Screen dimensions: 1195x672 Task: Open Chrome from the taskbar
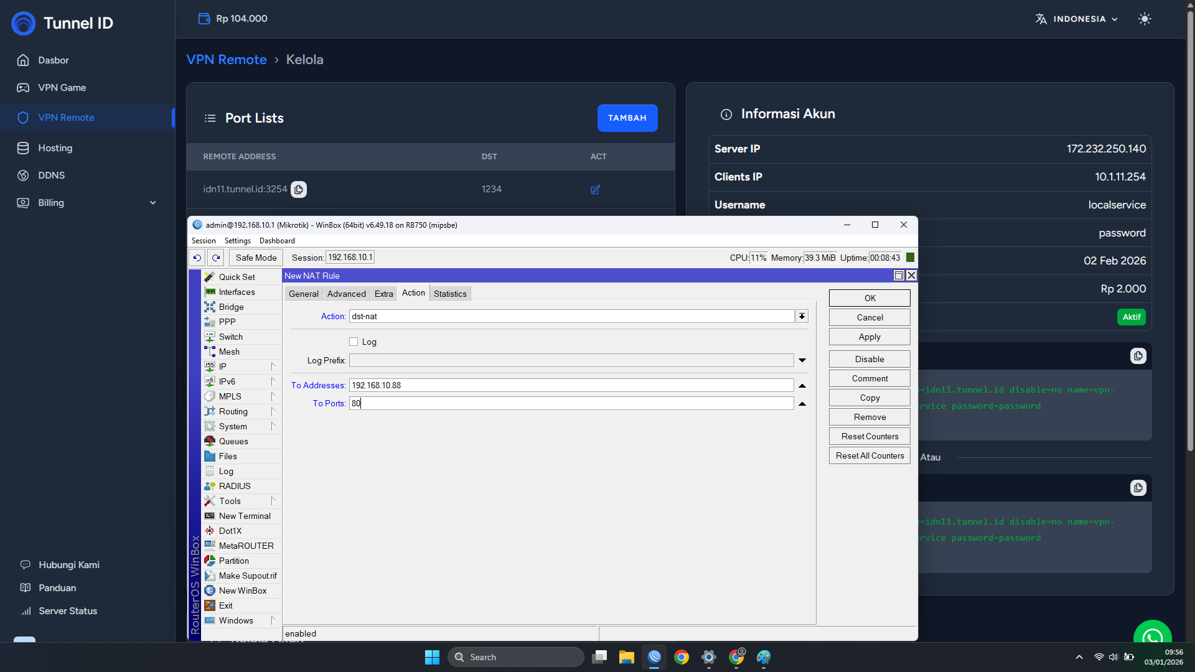(x=682, y=657)
